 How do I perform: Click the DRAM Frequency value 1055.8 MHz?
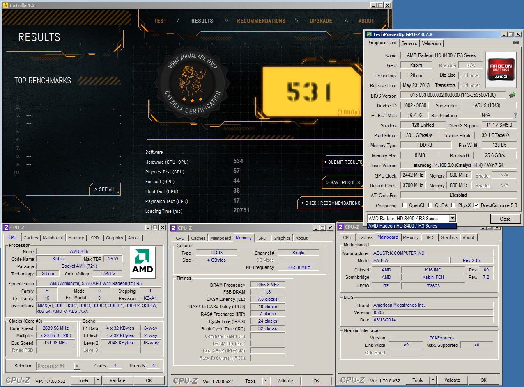267,285
